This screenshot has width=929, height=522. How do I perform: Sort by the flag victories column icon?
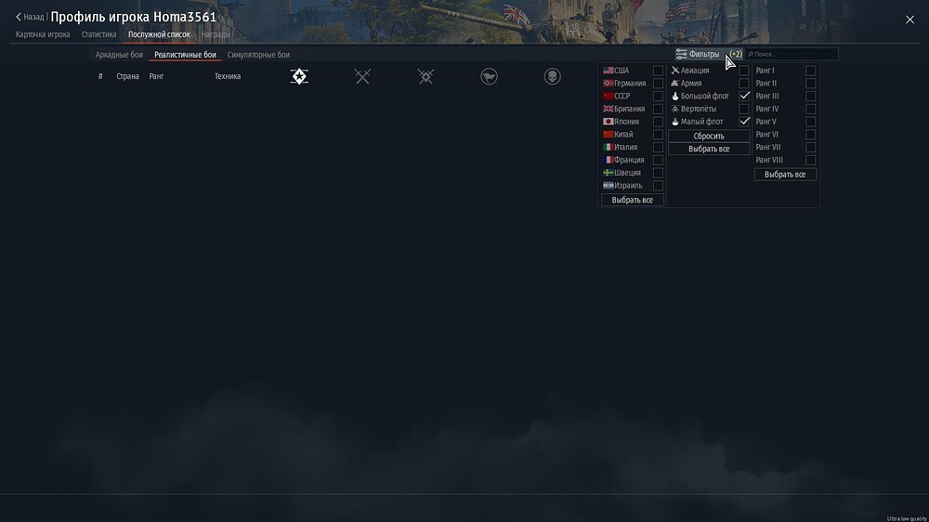click(x=489, y=76)
